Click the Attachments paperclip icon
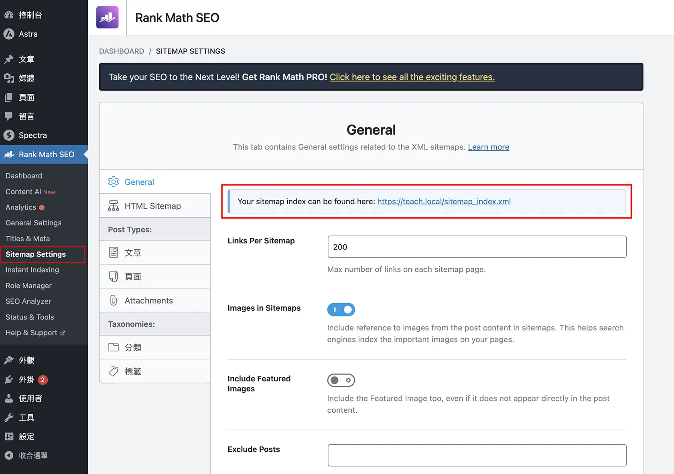The image size is (674, 474). click(x=114, y=300)
